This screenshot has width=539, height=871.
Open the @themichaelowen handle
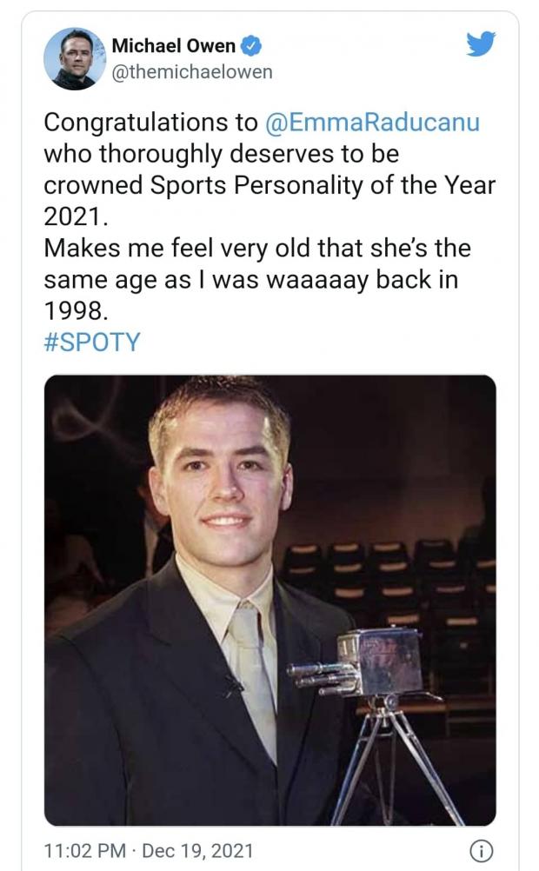pos(192,72)
